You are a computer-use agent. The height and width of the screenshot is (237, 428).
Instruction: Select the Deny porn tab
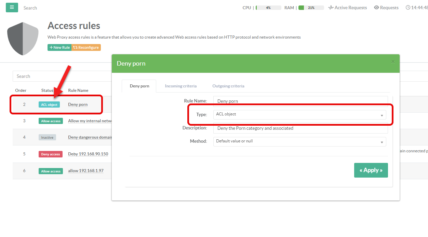[139, 86]
